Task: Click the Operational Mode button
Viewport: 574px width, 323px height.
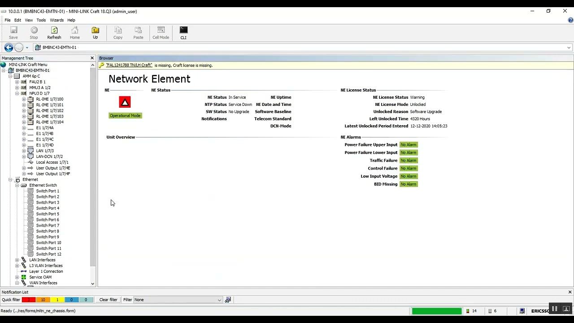Action: coord(125,116)
